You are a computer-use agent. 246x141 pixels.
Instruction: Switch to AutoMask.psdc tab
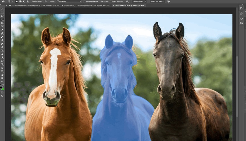click(131, 5)
